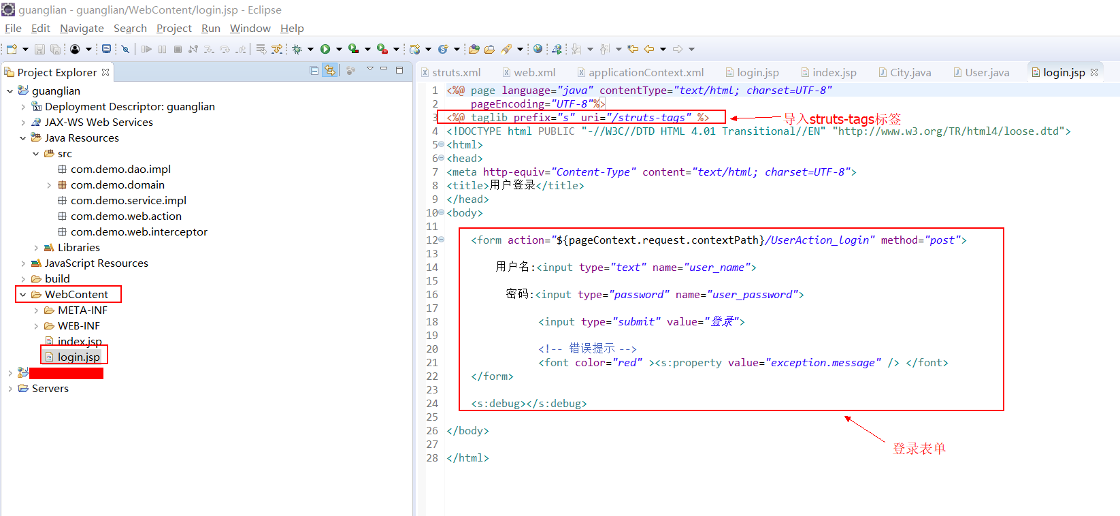Select com.demo.dao.impl package

(120, 170)
